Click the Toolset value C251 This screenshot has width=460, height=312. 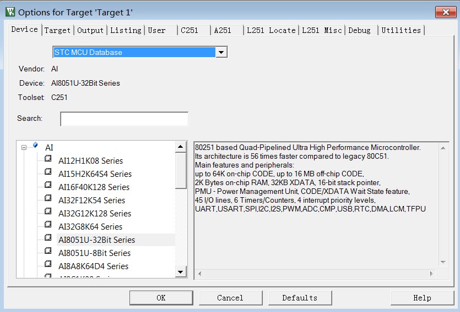point(59,97)
